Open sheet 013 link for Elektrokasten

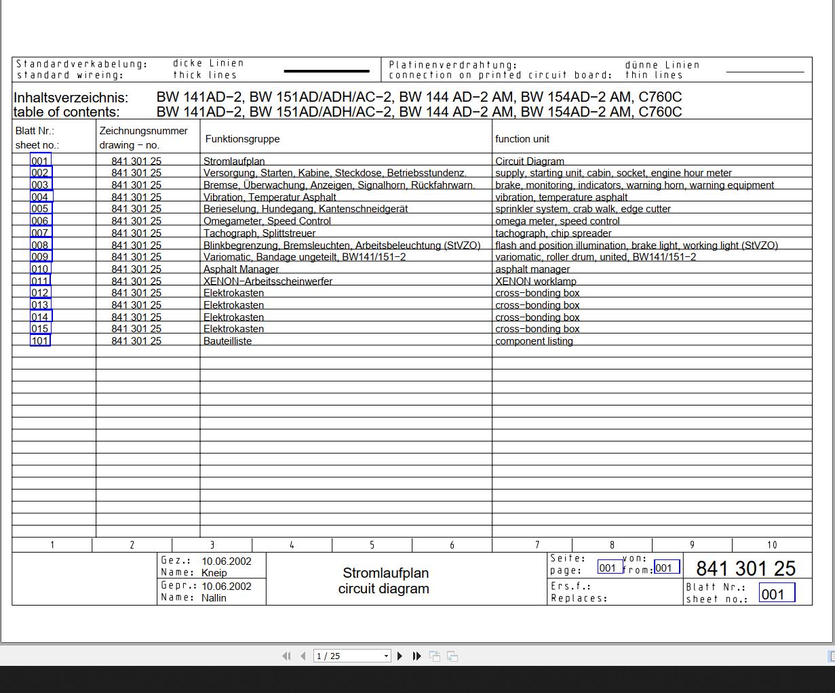click(40, 305)
